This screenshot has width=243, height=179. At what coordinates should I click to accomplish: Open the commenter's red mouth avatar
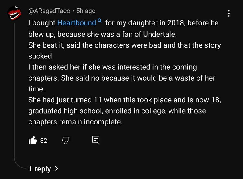tap(14, 14)
